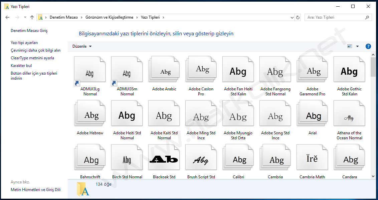
Task: Open Denetim Masası in the breadcrumb
Action: [64, 17]
